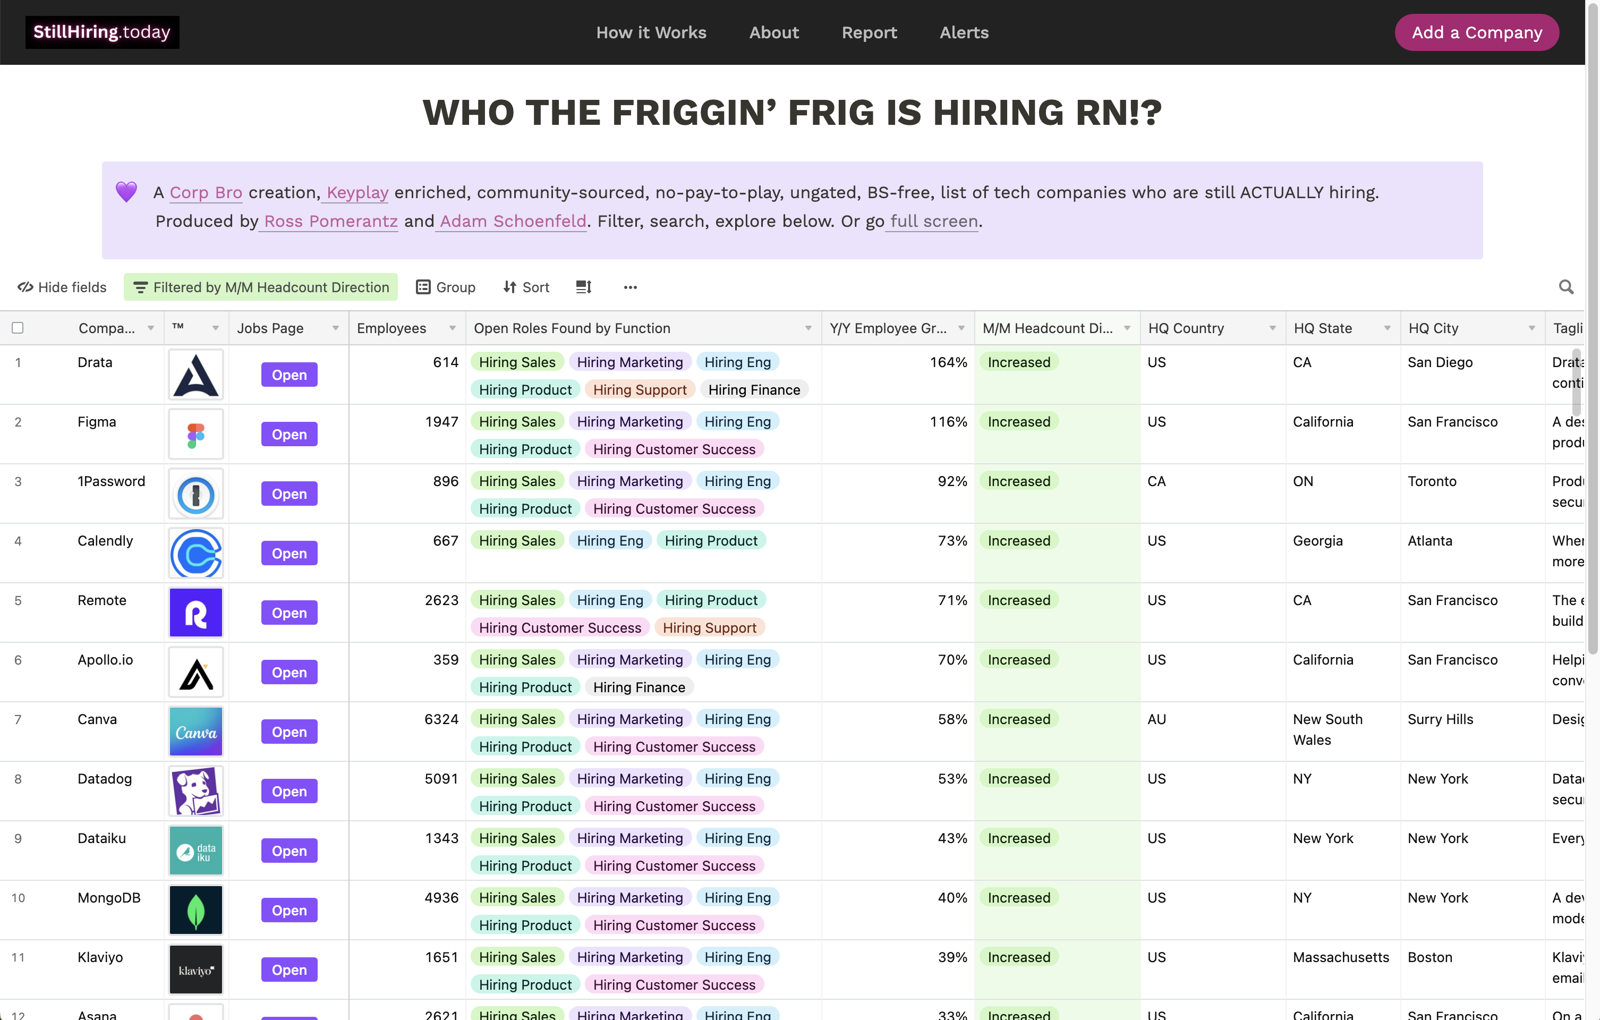Open the HQ City column dropdown arrow
This screenshot has width=1600, height=1020.
[1531, 328]
